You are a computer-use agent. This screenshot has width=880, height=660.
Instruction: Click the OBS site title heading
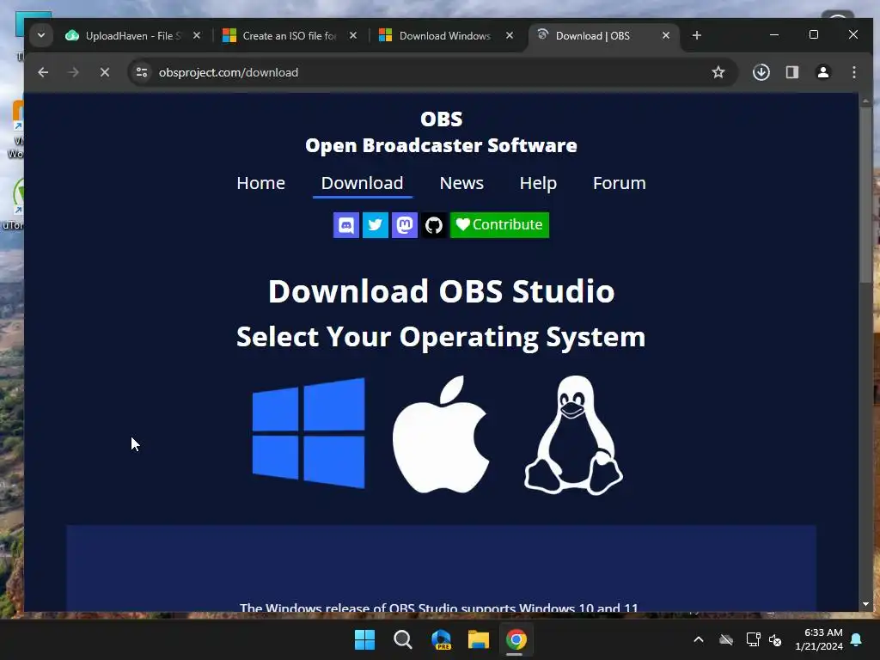click(x=441, y=119)
